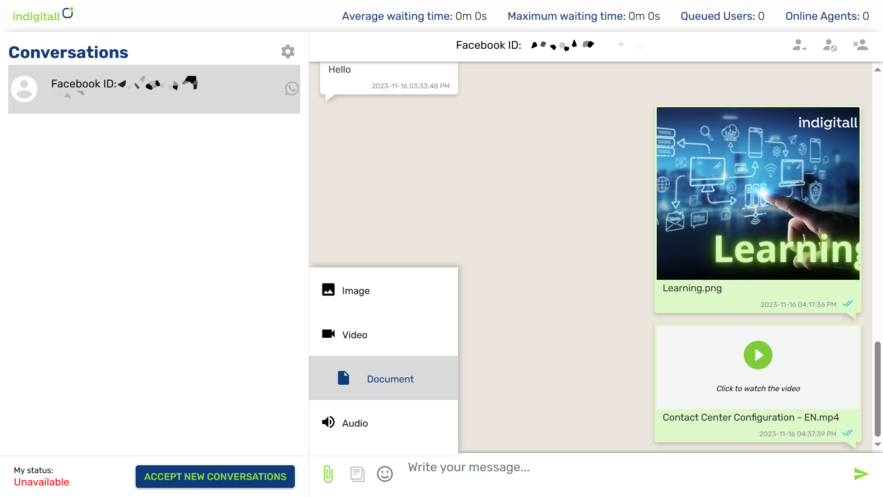Image resolution: width=883 pixels, height=497 pixels.
Task: Expand the Facebook ID conversation in sidebar
Action: 154,89
